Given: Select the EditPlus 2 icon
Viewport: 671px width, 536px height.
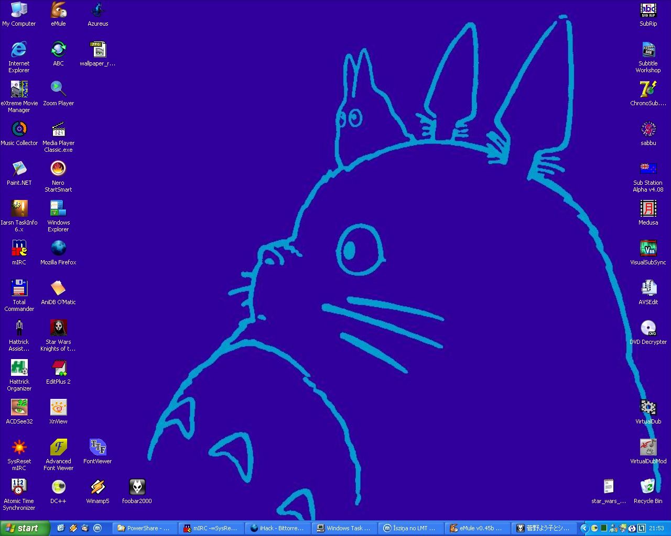Looking at the screenshot, I should click(58, 372).
